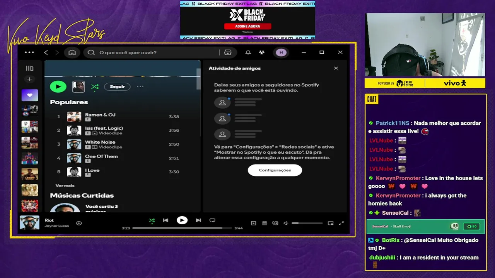Open the Liked Songs heart playlist
Viewport: 495px width, 278px height.
[30, 95]
